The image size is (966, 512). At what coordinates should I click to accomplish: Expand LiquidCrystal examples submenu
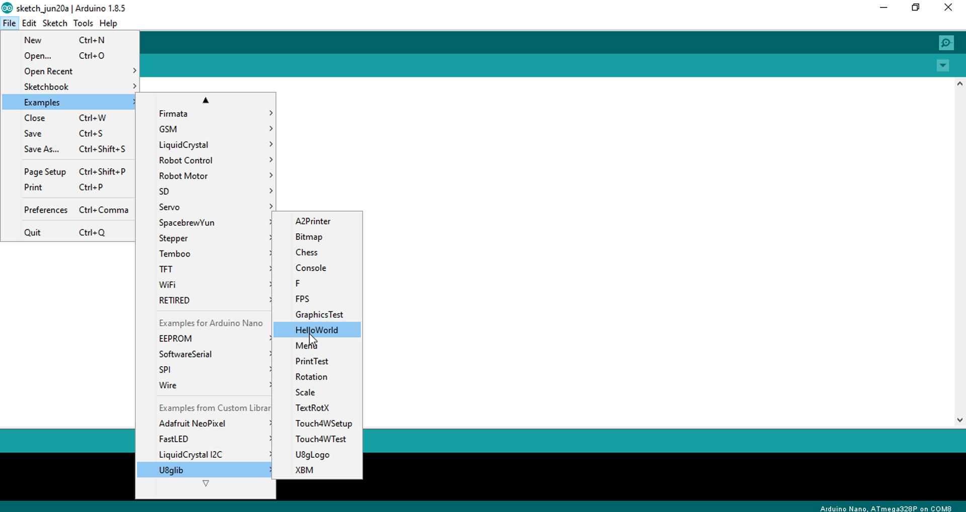click(206, 145)
